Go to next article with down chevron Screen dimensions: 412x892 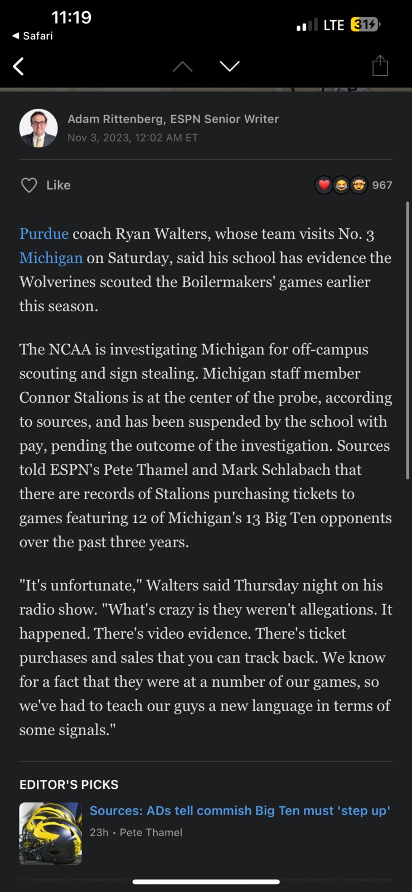[x=230, y=66]
